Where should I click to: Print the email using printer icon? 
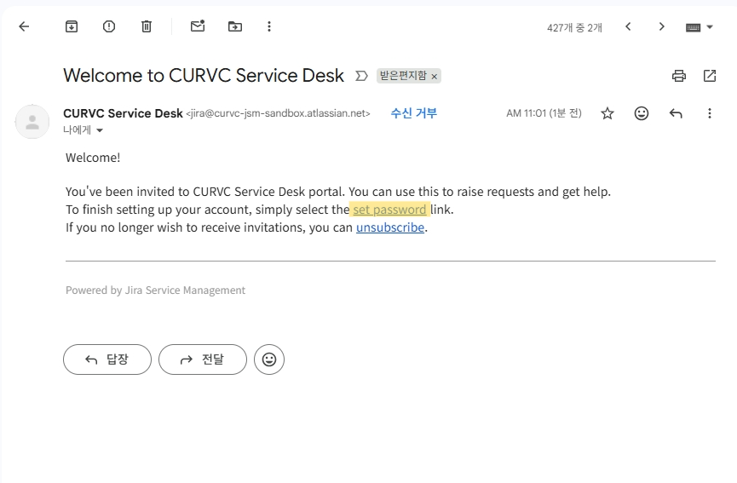(x=679, y=76)
